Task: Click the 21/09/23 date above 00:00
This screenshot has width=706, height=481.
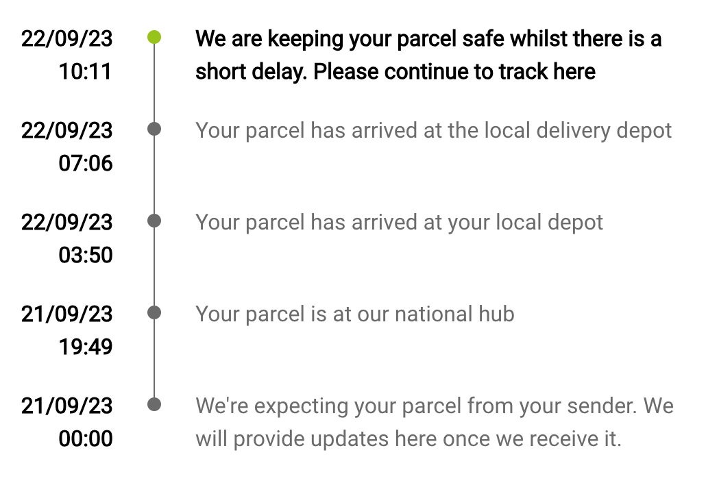Action: 66,406
